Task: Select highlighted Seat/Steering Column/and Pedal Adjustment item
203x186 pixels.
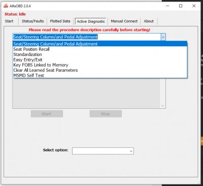Action: pos(100,44)
